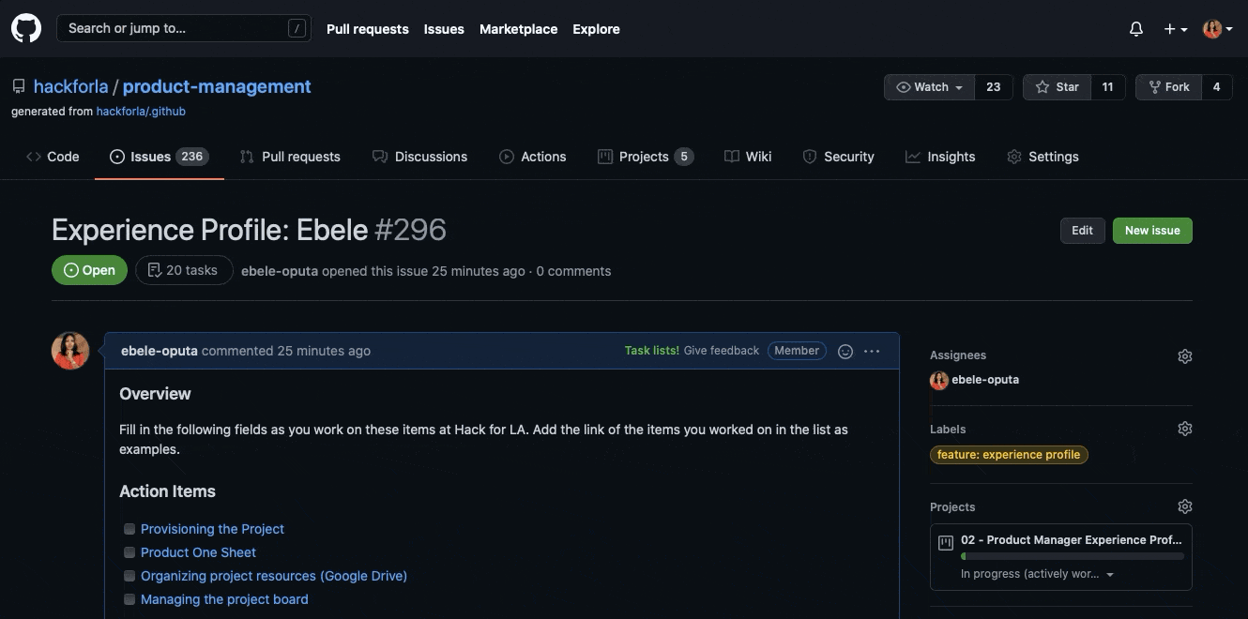Switch to the Wiki tab

click(x=748, y=157)
